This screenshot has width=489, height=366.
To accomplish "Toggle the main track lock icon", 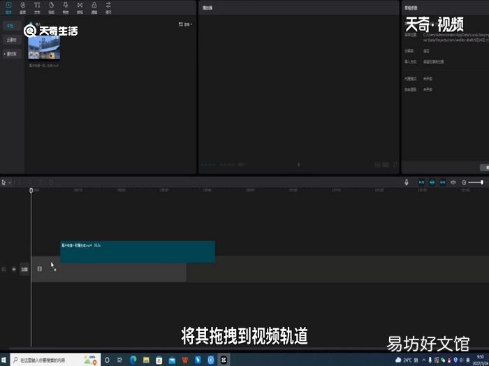I will click(3, 270).
